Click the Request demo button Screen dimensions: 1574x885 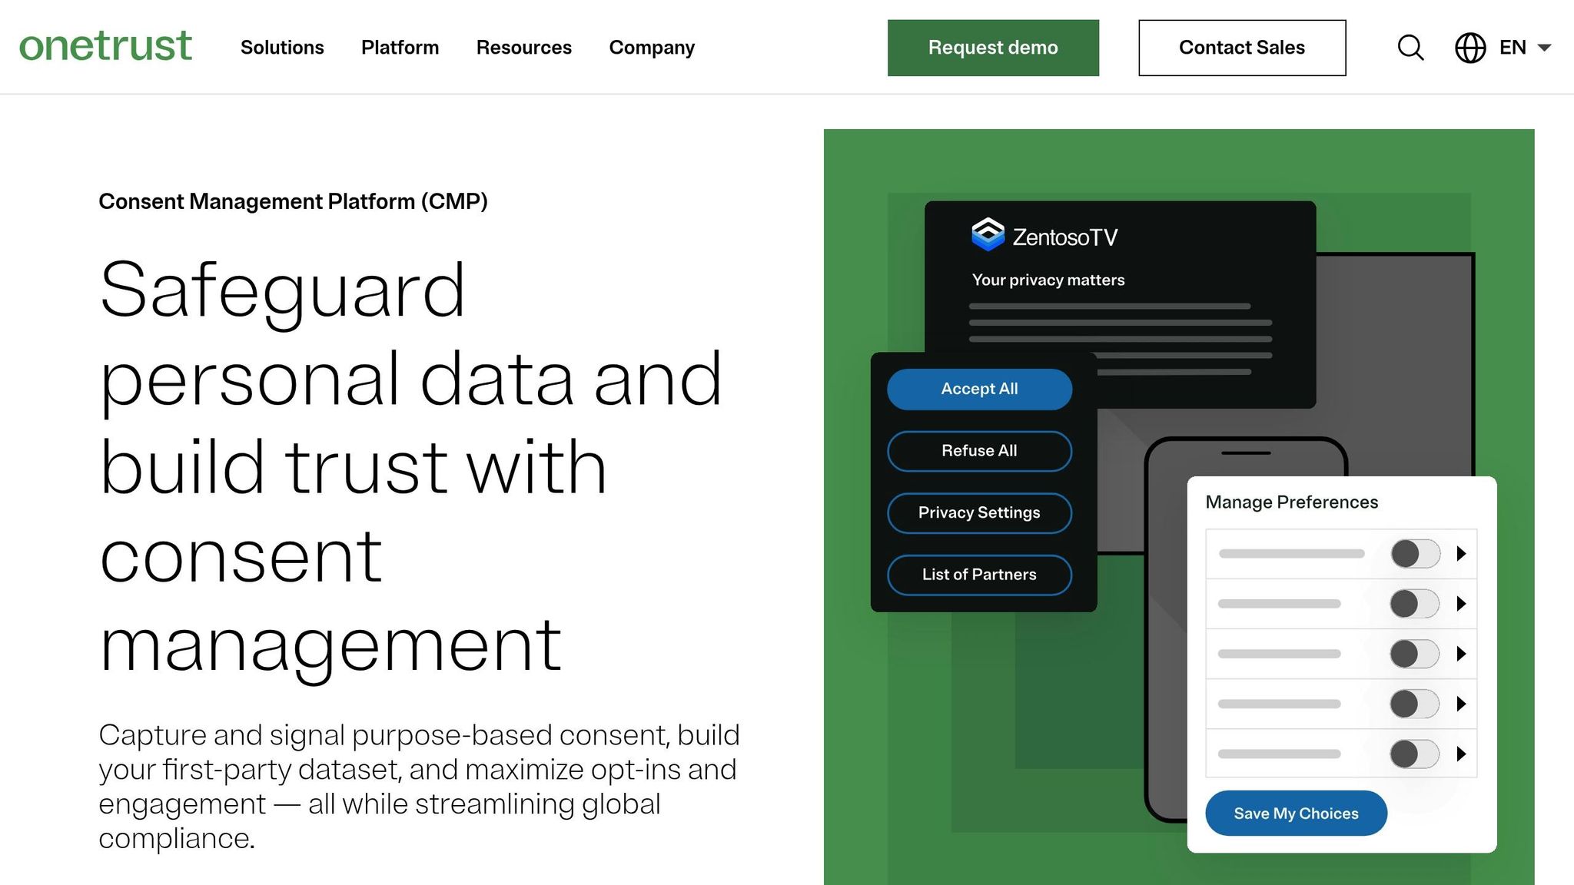click(993, 48)
